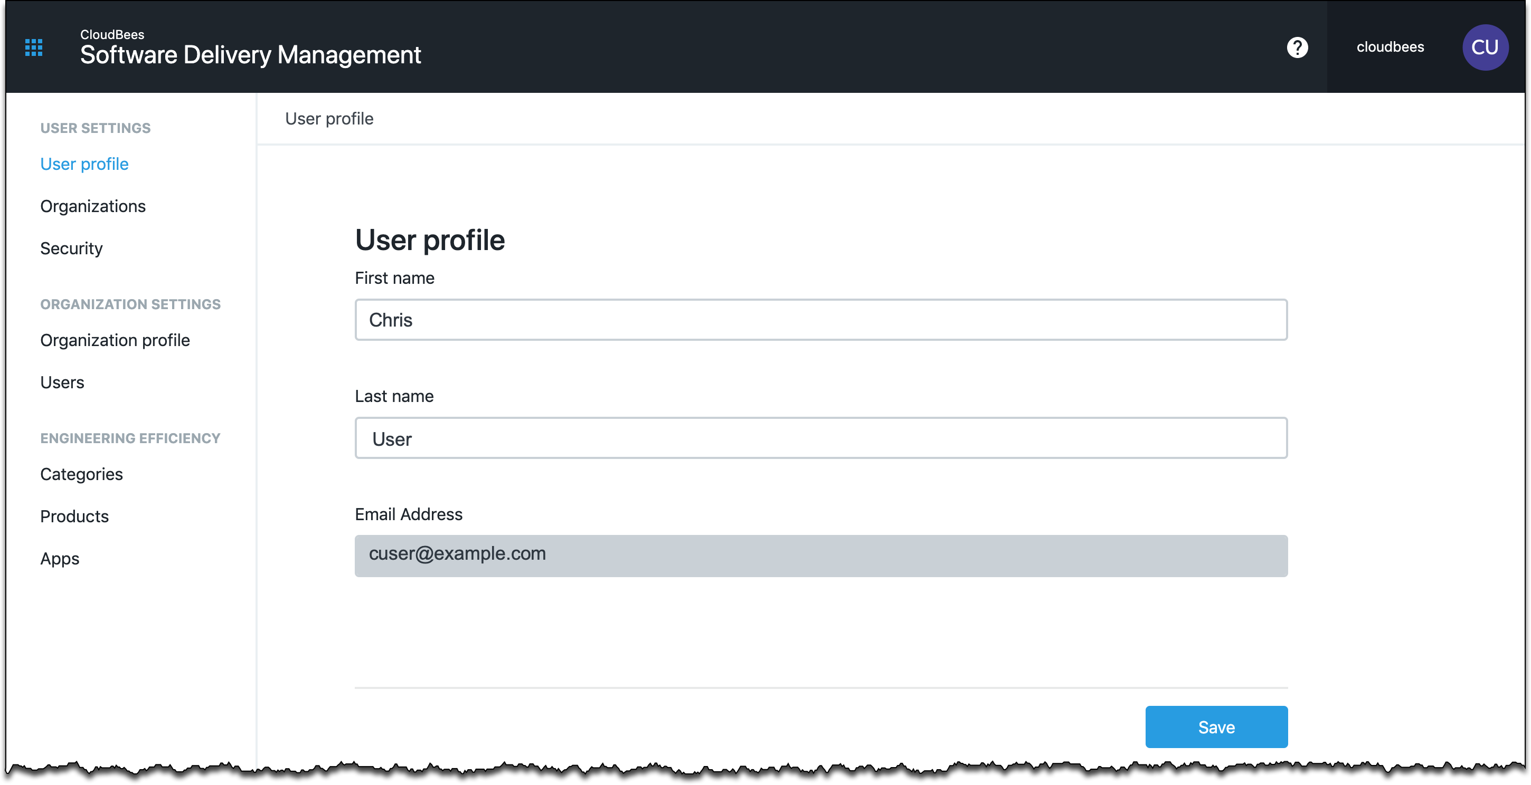Click the help question mark icon
The image size is (1531, 785).
pos(1298,47)
